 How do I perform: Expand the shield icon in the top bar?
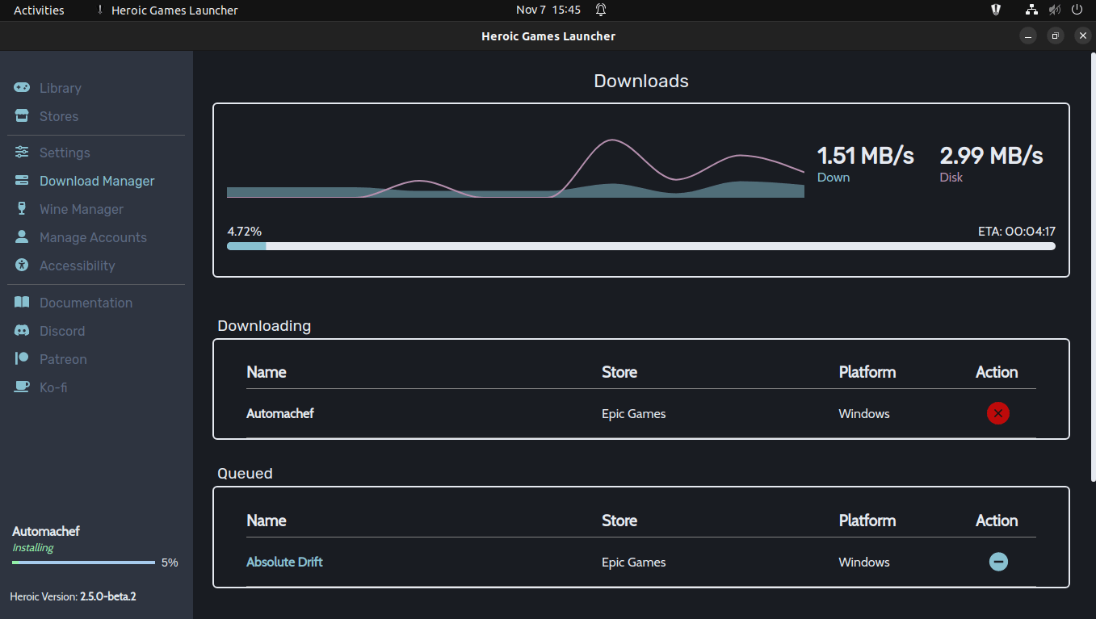995,10
